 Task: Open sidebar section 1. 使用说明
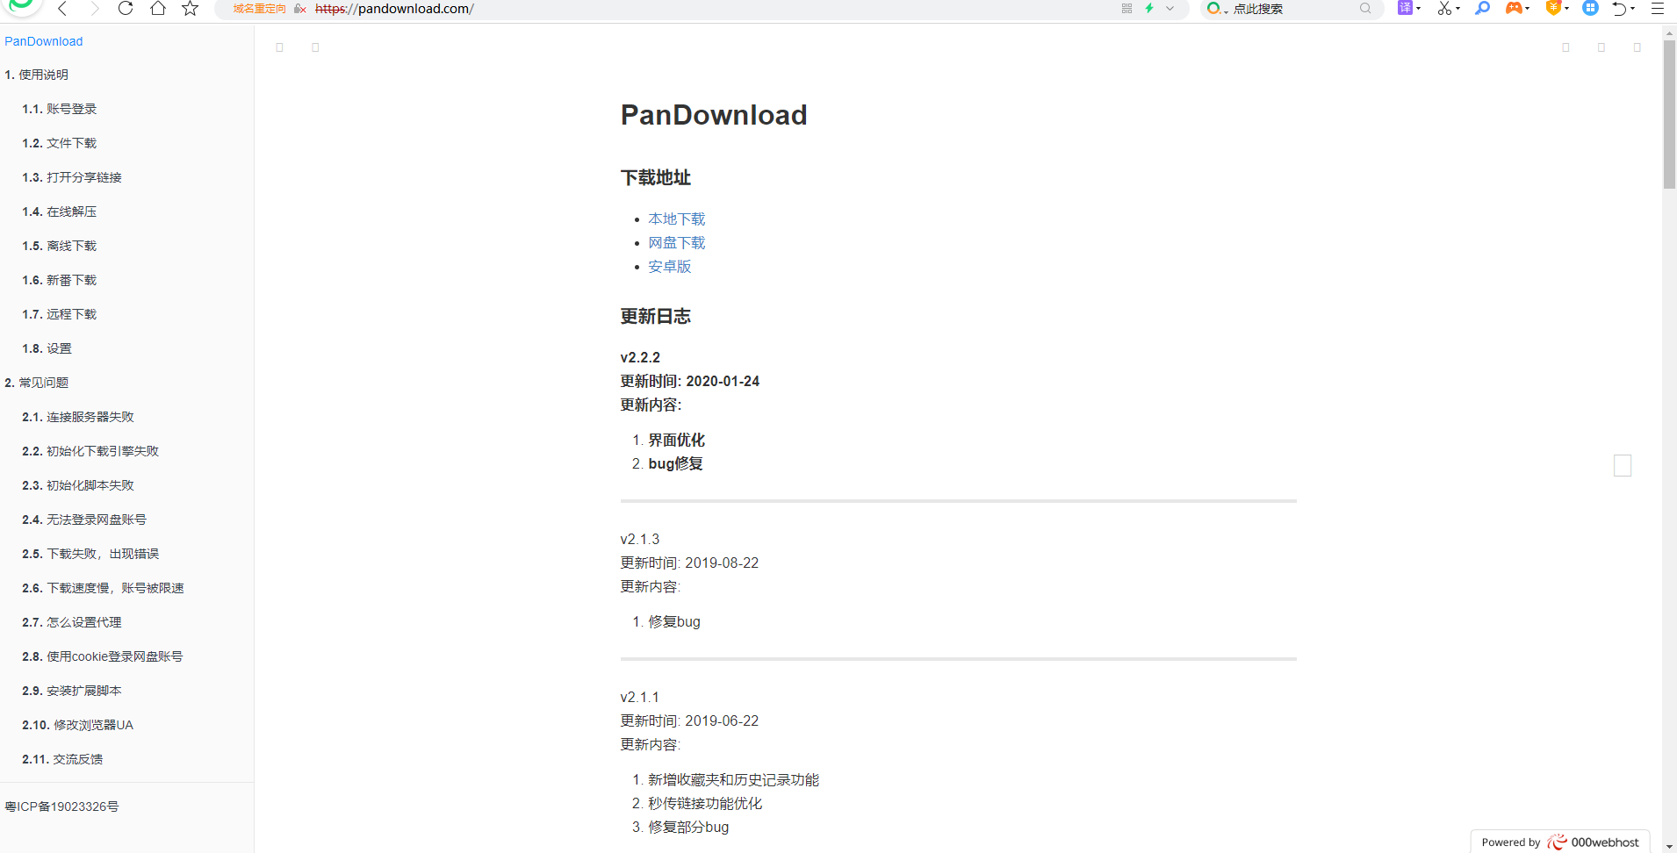point(37,75)
